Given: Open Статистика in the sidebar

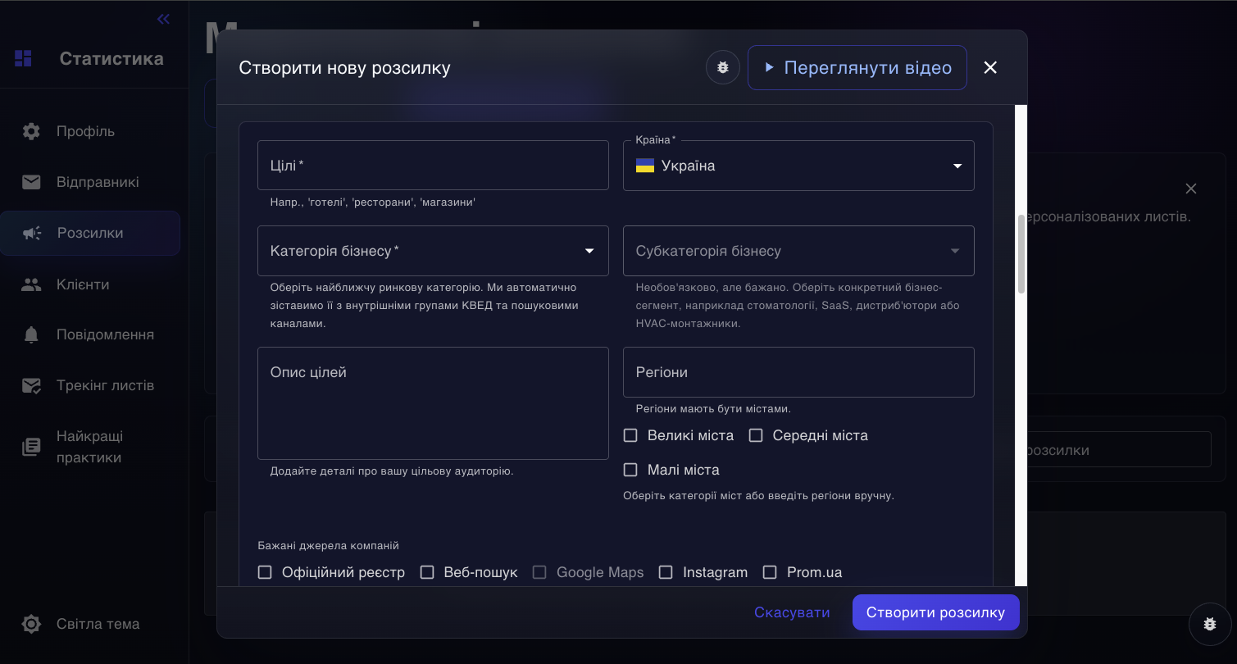Looking at the screenshot, I should pos(111,59).
